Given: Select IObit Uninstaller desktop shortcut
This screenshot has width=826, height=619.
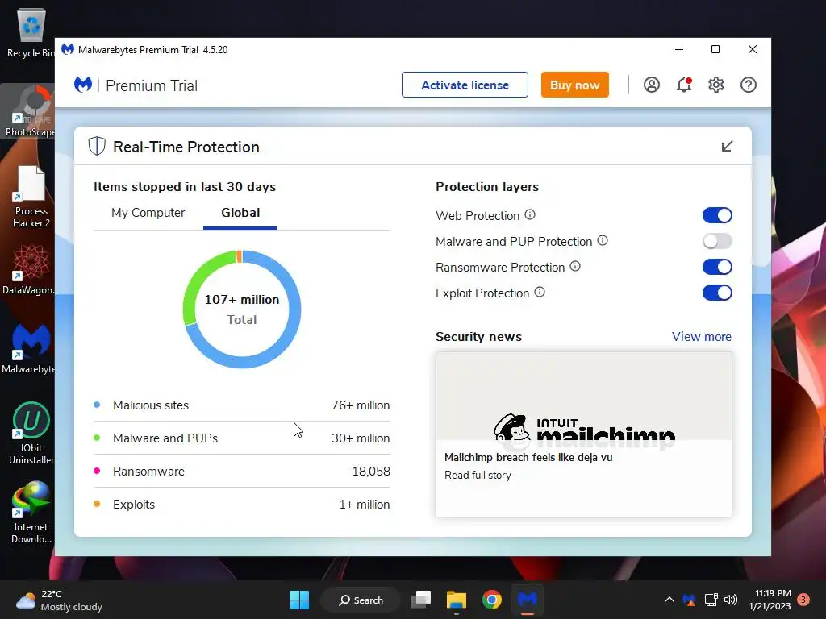Looking at the screenshot, I should pos(31,434).
